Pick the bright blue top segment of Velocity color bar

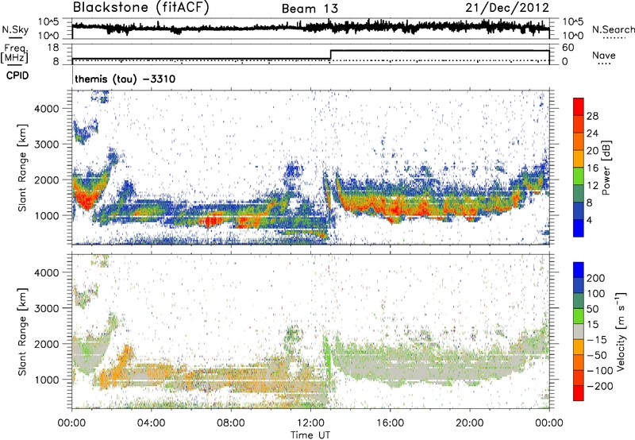point(579,270)
